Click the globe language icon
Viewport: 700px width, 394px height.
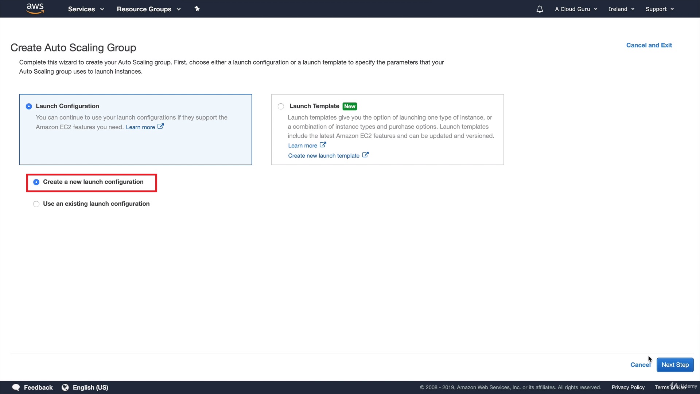(65, 387)
